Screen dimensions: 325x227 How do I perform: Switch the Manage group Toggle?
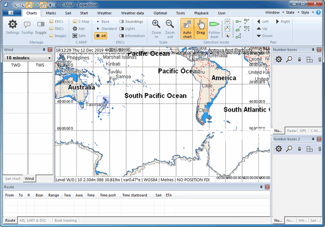pyautogui.click(x=41, y=28)
